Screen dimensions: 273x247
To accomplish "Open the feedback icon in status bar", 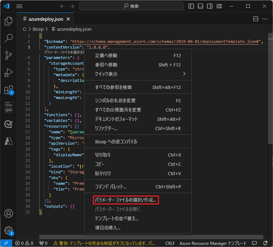I will click(254, 243).
